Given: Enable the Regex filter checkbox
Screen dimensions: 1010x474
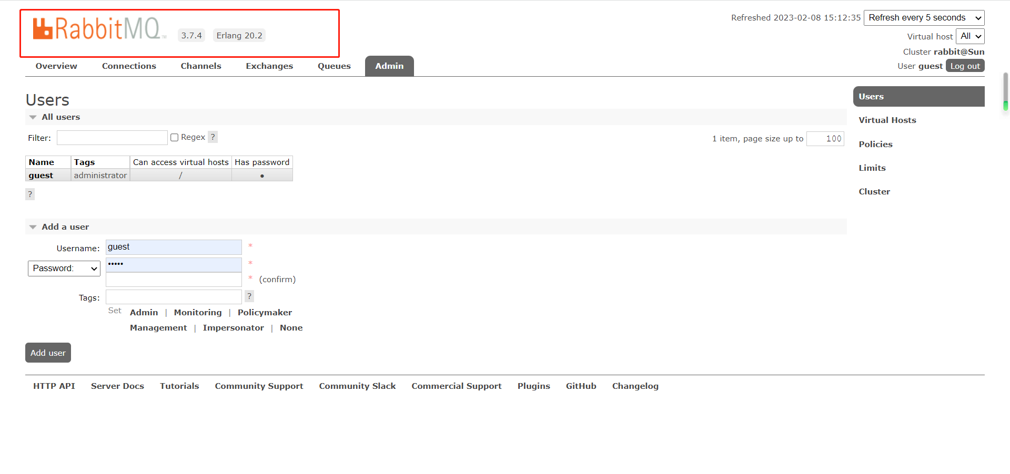Looking at the screenshot, I should pyautogui.click(x=175, y=138).
